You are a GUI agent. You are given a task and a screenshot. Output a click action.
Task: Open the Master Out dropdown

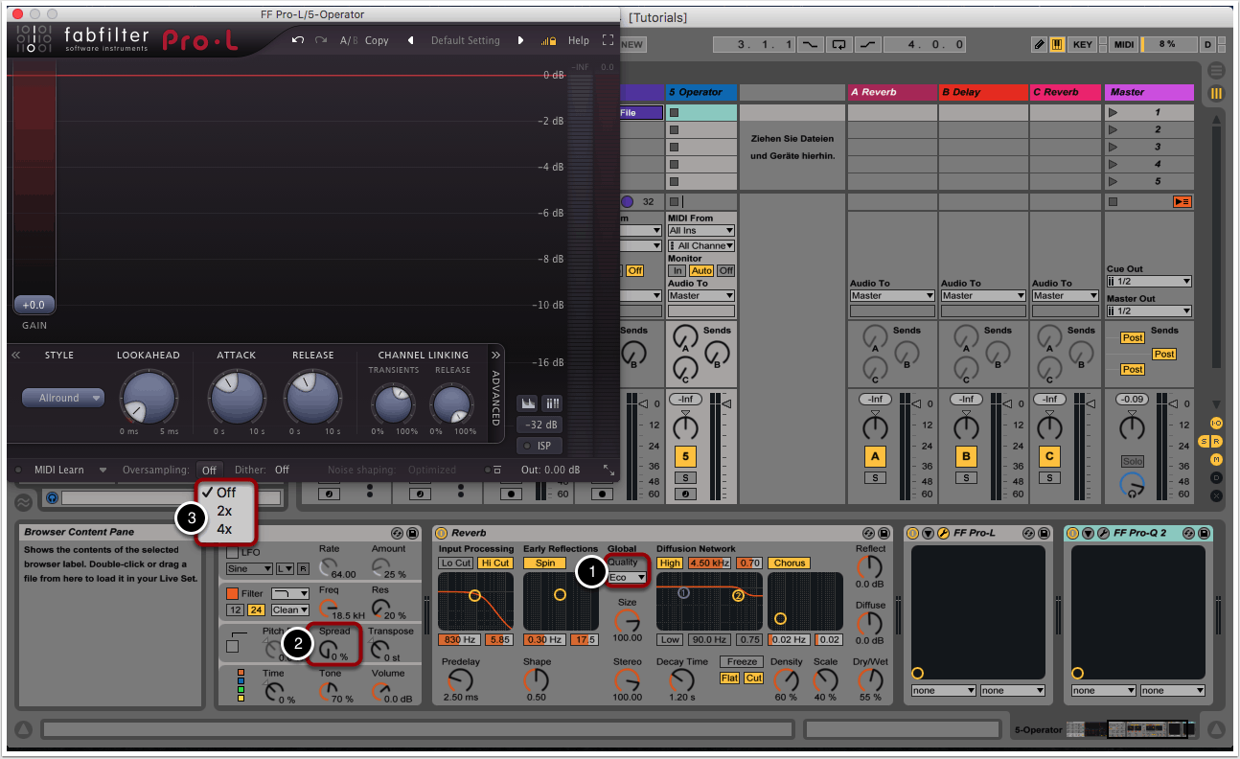1148,310
